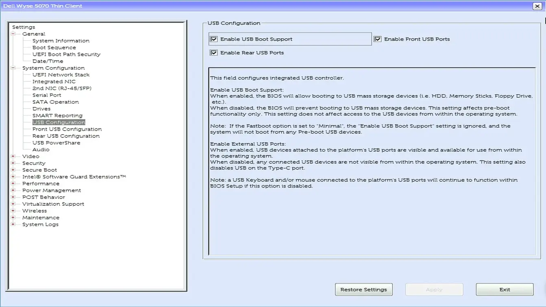Expand the Video settings category

click(x=14, y=156)
